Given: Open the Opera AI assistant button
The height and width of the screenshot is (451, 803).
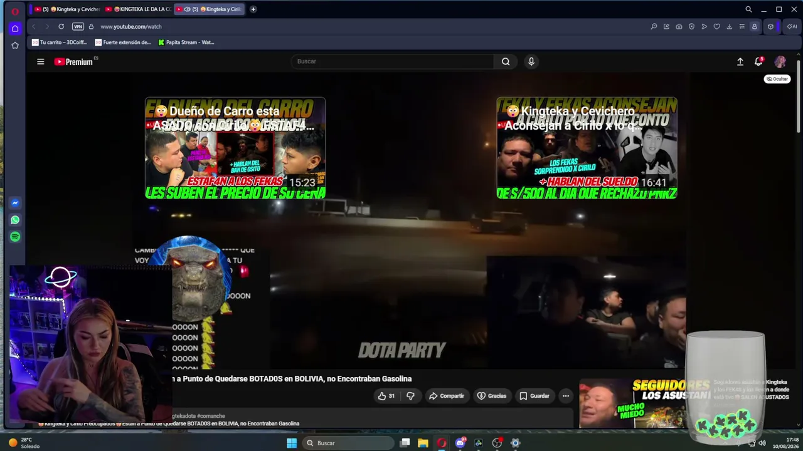Looking at the screenshot, I should [791, 26].
